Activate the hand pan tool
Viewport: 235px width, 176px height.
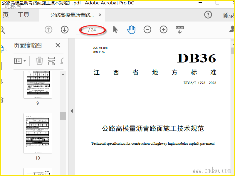tap(131, 30)
